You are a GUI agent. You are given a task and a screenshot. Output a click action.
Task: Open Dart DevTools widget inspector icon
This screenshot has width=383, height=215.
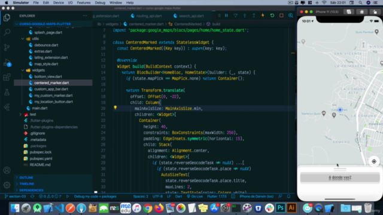291,16
